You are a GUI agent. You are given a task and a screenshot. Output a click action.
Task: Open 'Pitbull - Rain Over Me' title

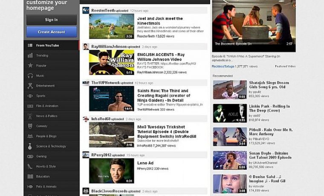click(271, 132)
